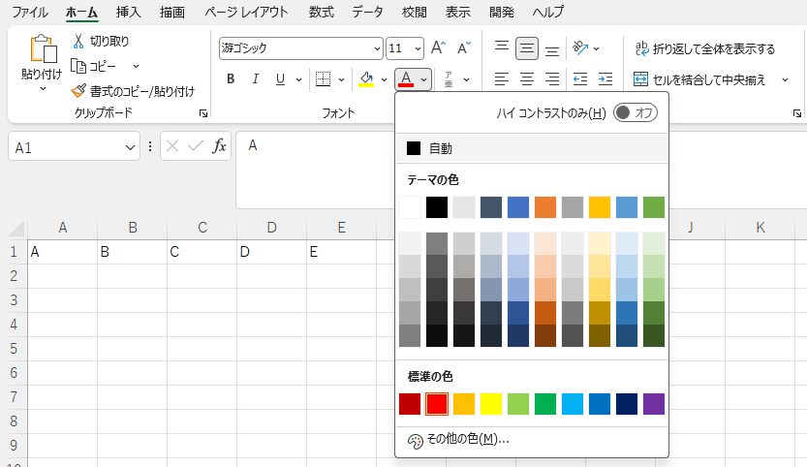Pick the green theme color swatch
The width and height of the screenshot is (807, 467).
[654, 207]
